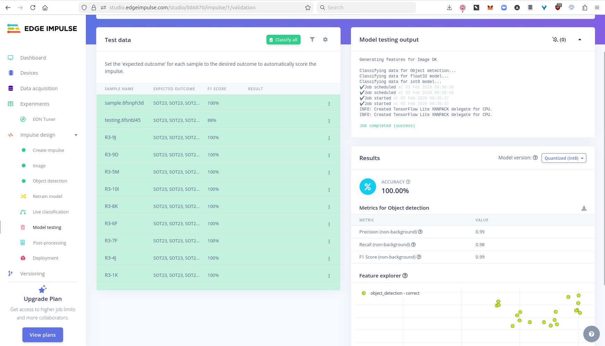Click Recall help icon
This screenshot has width=605, height=346.
click(413, 244)
